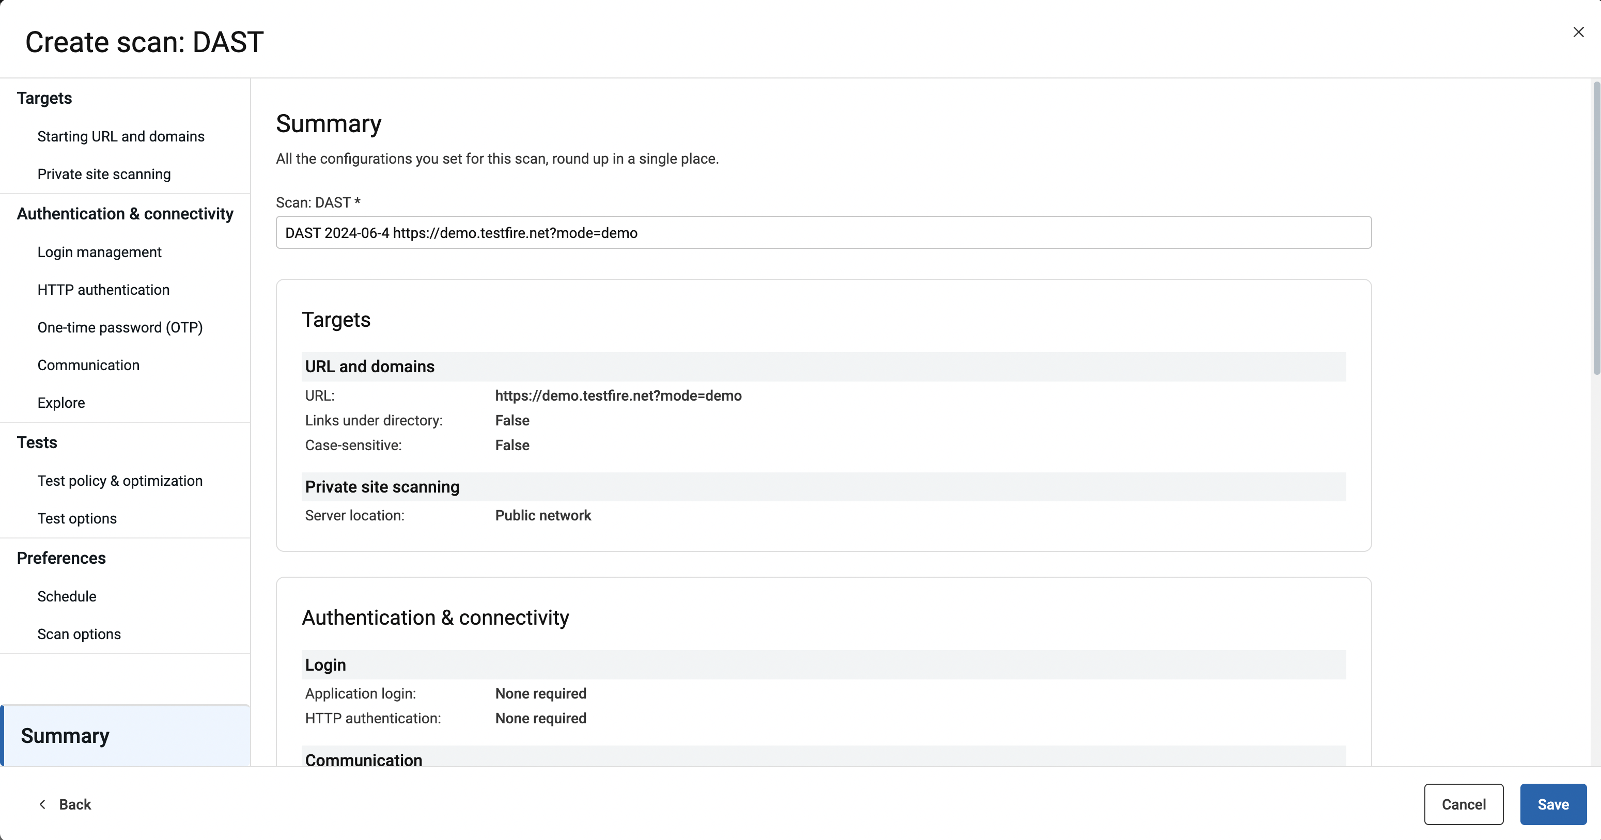Open the Explore section
This screenshot has height=840, width=1601.
coord(61,403)
